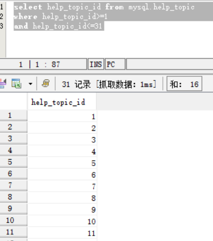Click help_topic_id cell with value 3
Screen dimensions: 213x241
point(62,139)
